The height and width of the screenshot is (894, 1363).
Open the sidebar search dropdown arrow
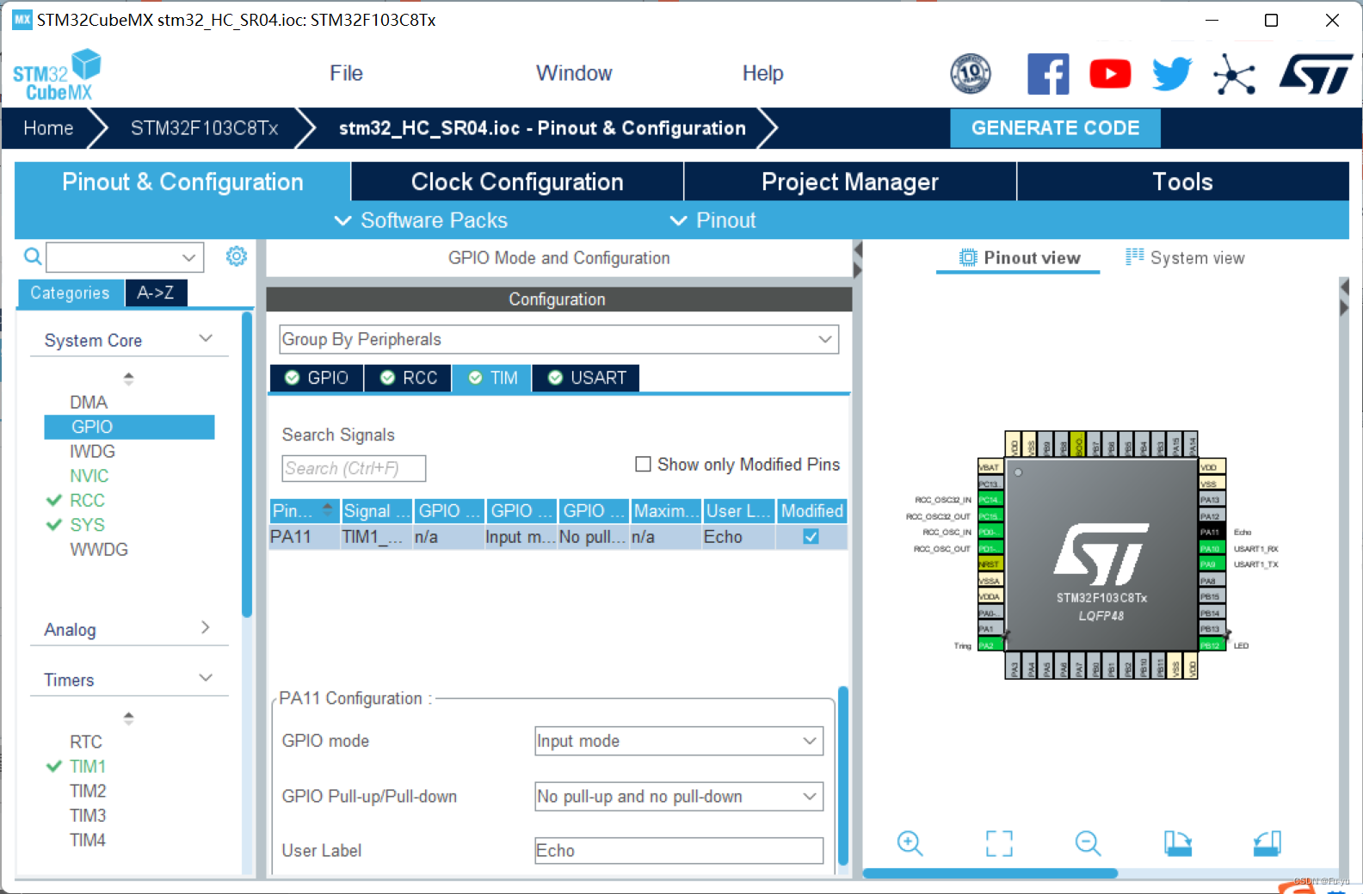coord(189,257)
